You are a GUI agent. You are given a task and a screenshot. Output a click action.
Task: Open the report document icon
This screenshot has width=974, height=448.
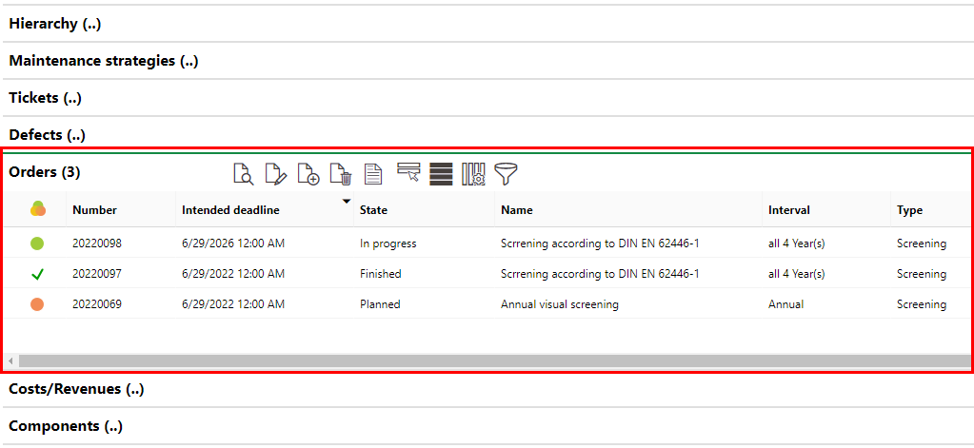tap(374, 174)
